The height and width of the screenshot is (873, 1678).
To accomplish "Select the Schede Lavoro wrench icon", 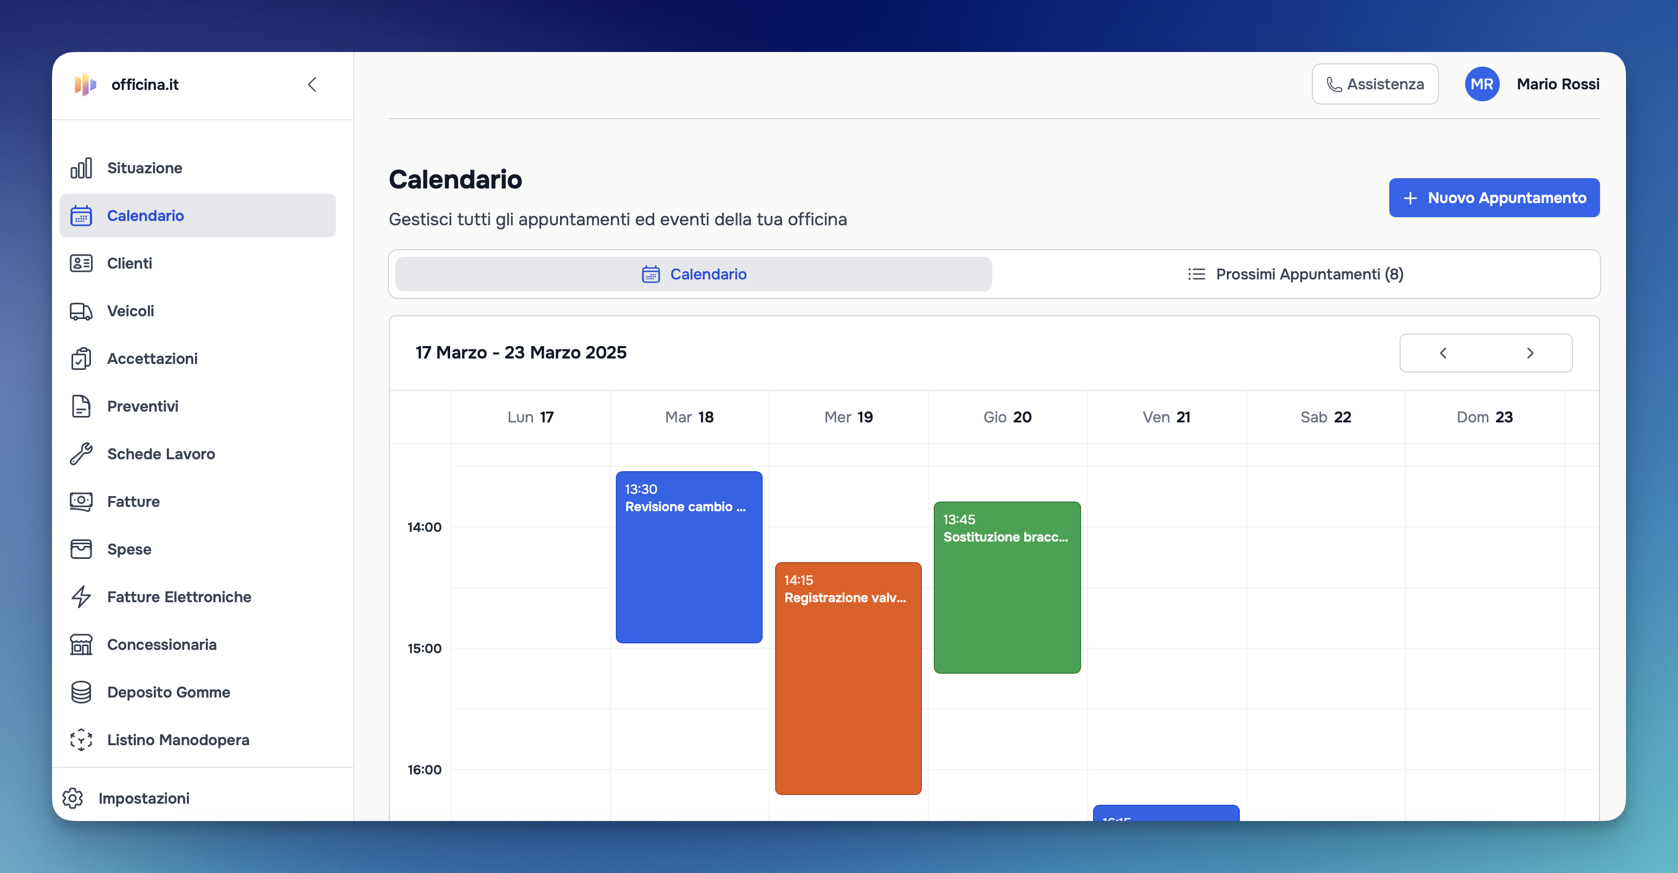I will pos(81,453).
